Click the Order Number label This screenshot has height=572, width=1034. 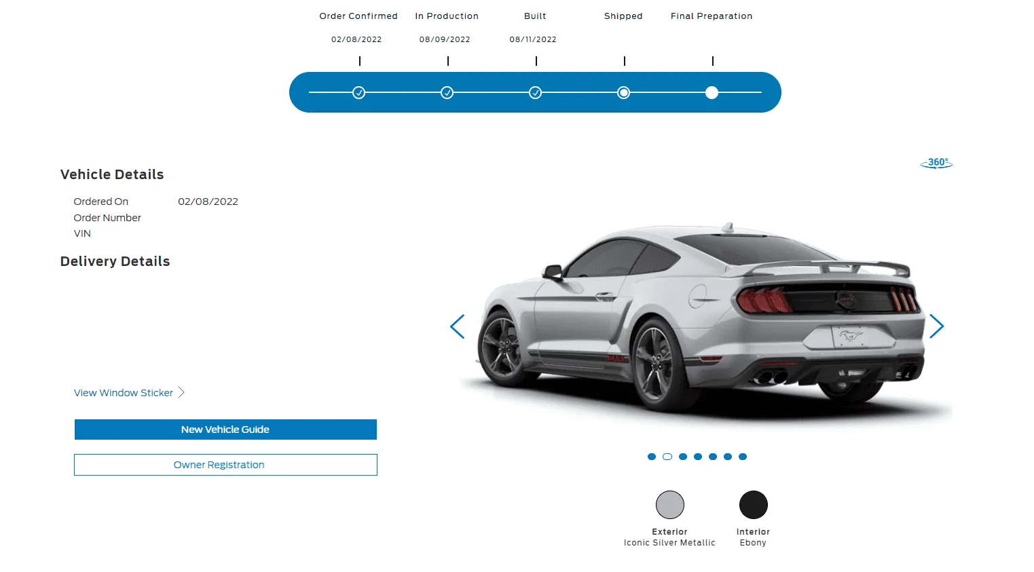pos(107,218)
